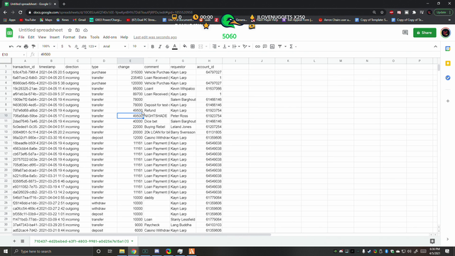Select column E header
This screenshot has height=256, width=455.
[130, 60]
